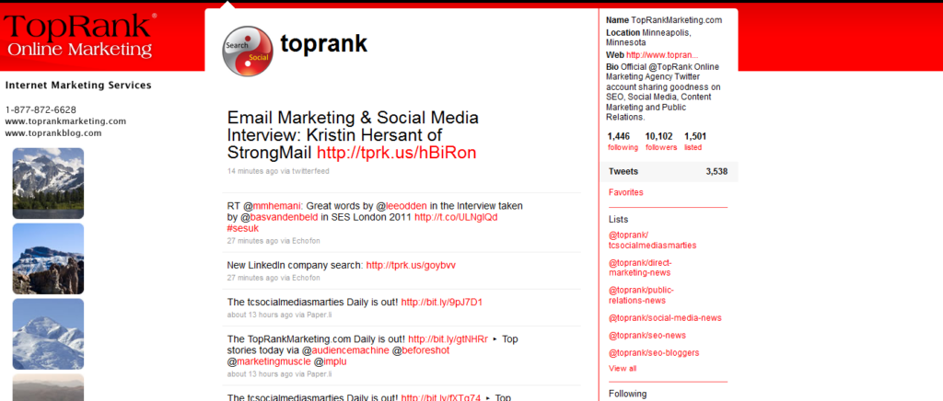Open the @toprank/tcsocialmediasmarties list
Screen dimensions: 943x401
tap(653, 240)
